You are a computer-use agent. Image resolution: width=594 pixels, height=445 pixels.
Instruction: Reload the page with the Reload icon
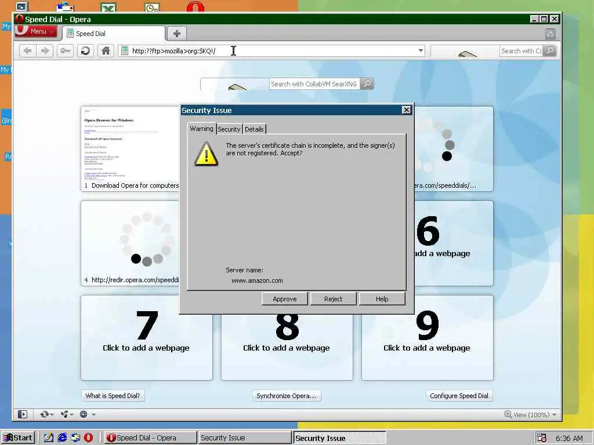(x=86, y=51)
